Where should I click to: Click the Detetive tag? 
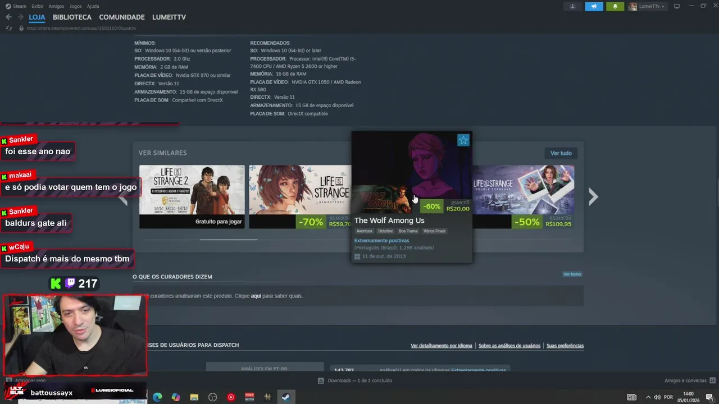pyautogui.click(x=385, y=231)
